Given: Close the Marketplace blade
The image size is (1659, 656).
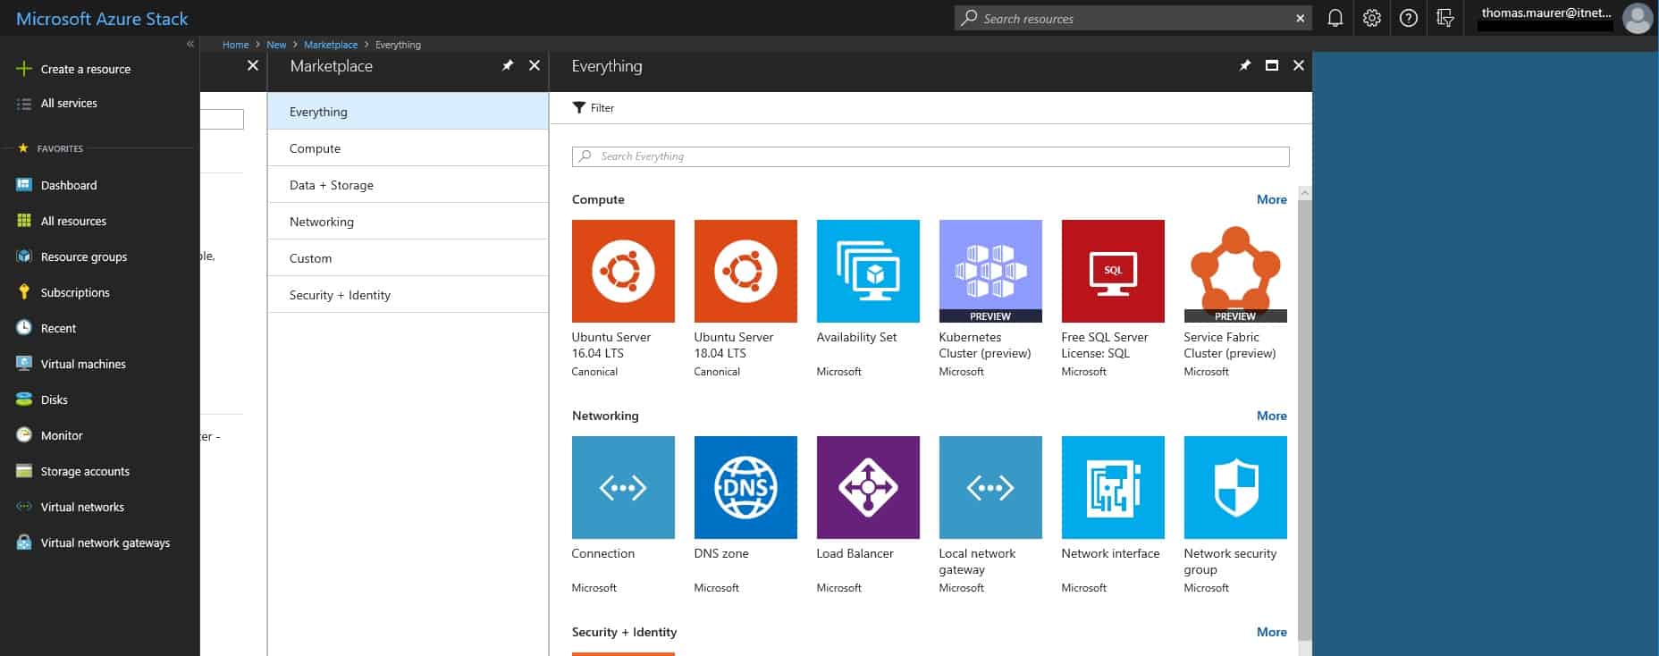Looking at the screenshot, I should pyautogui.click(x=535, y=65).
